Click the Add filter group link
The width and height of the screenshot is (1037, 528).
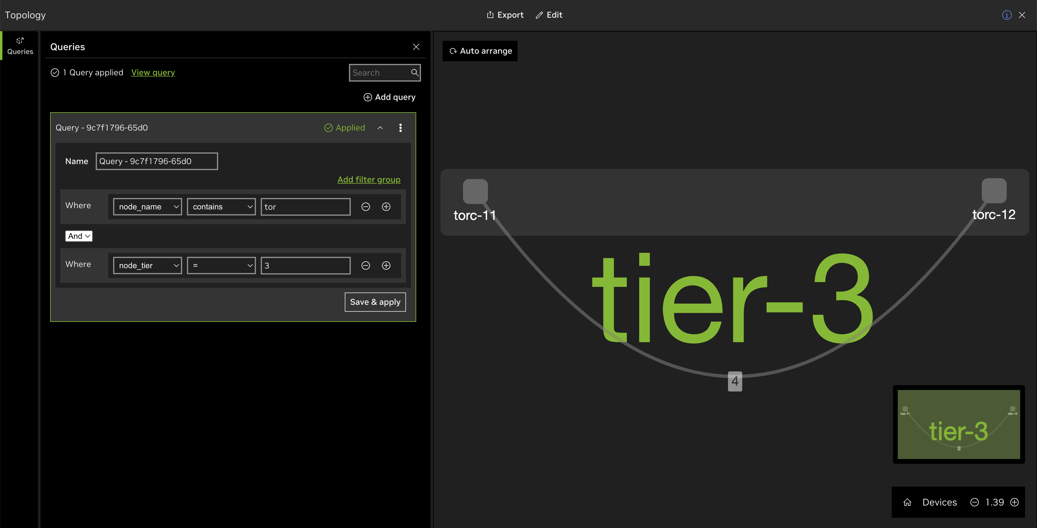(x=369, y=179)
